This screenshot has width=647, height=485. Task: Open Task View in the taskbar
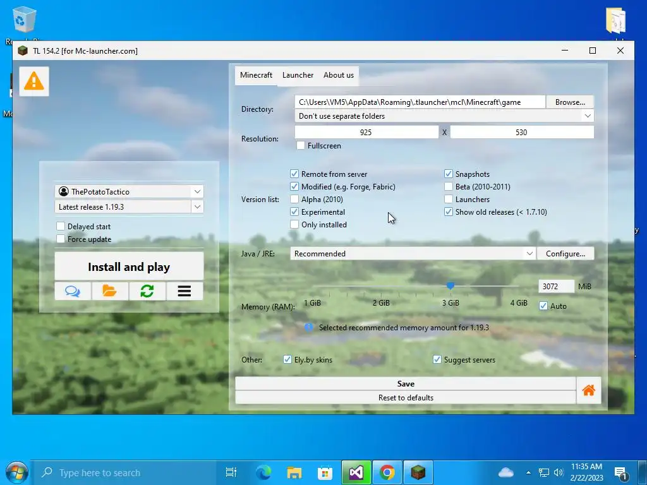click(231, 472)
